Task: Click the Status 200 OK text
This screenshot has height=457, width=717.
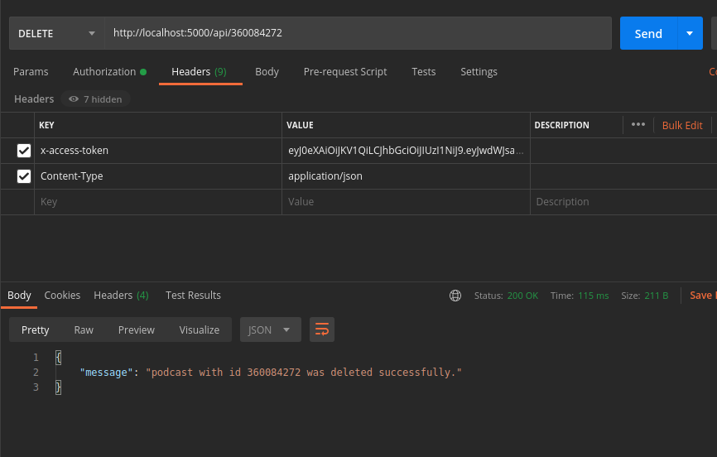Action: (506, 296)
